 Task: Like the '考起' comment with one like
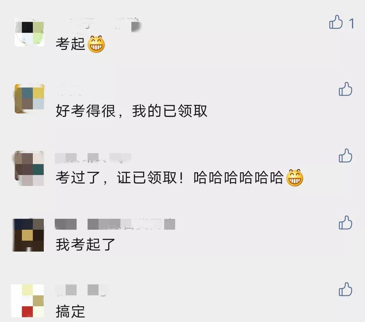[336, 22]
